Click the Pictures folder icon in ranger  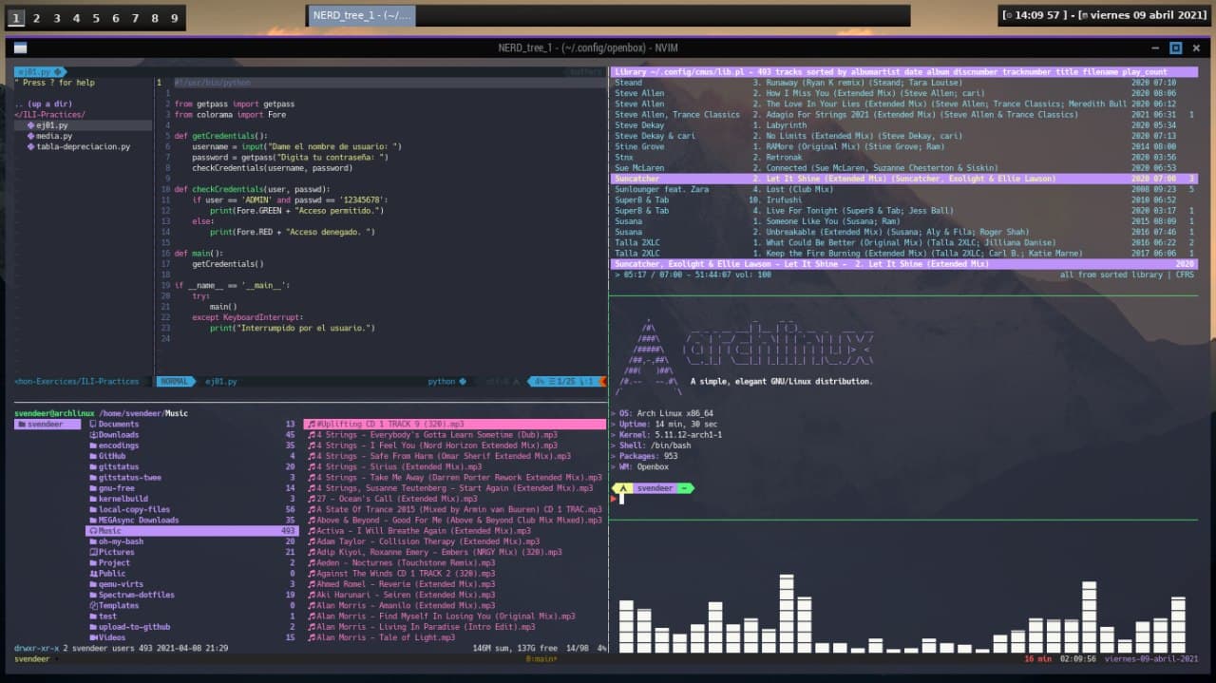(x=92, y=552)
